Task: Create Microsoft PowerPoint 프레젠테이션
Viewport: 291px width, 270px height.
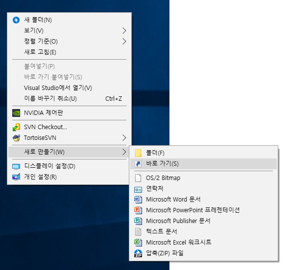Action: coord(203,210)
